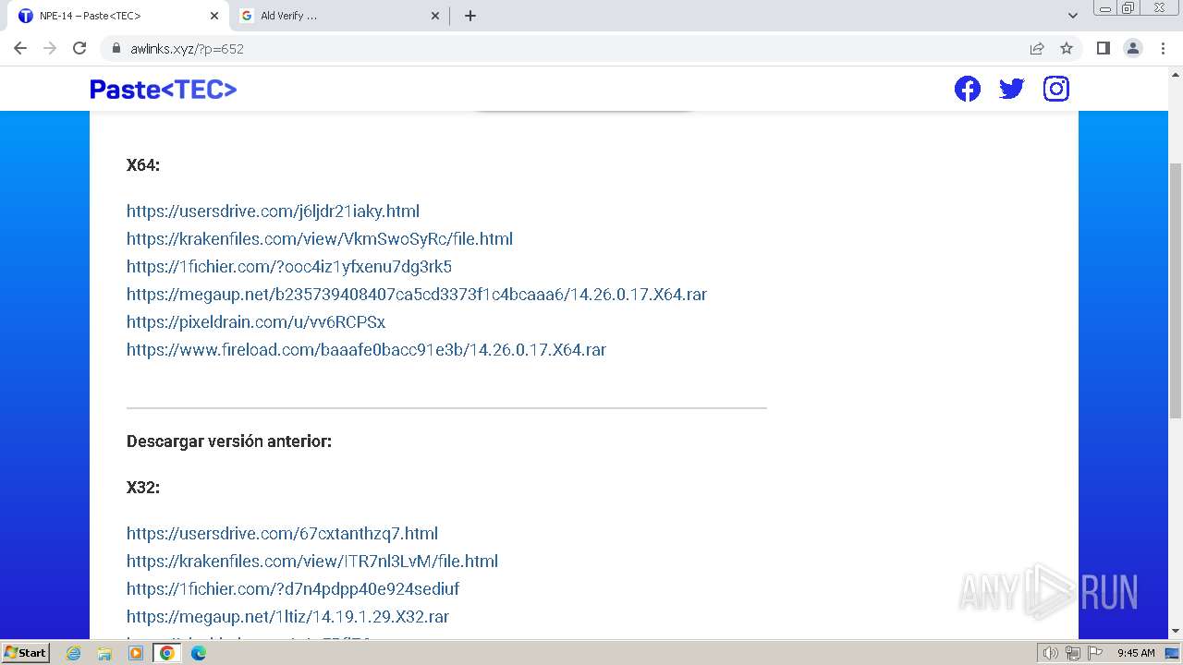This screenshot has height=665, width=1183.
Task: Click the browser forward arrow
Action: click(x=50, y=48)
